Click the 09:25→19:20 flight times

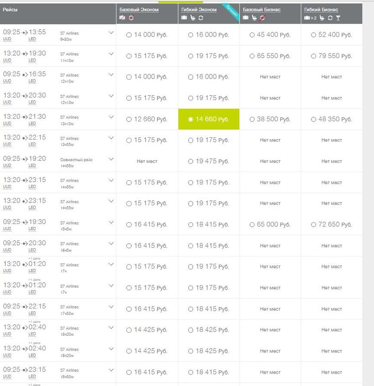[24, 158]
